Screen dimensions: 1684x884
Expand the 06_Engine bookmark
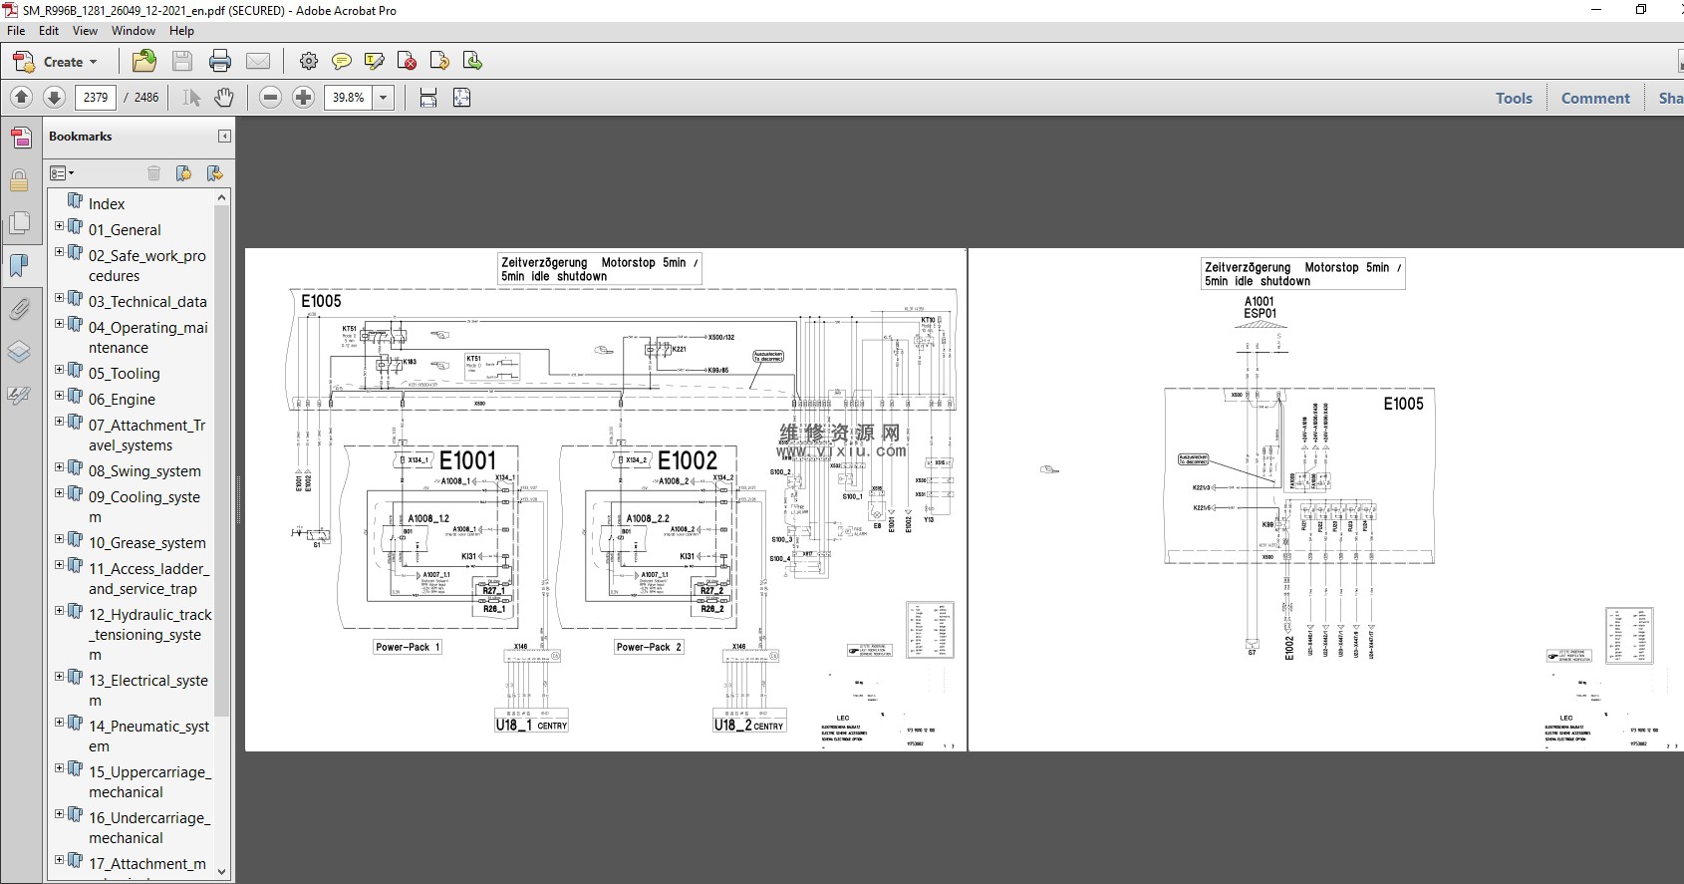(59, 396)
